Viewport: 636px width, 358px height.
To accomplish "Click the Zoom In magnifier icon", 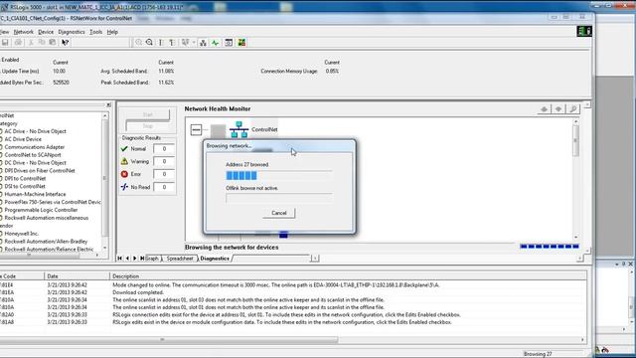I will pos(139,42).
